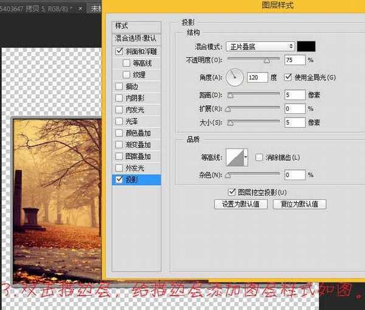365x310 pixels.
Task: Click the 大小 slider handle
Action: pos(229,124)
